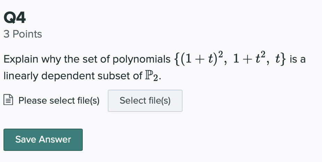Click the Please select file(s) label
This screenshot has height=162, width=322.
(x=59, y=101)
